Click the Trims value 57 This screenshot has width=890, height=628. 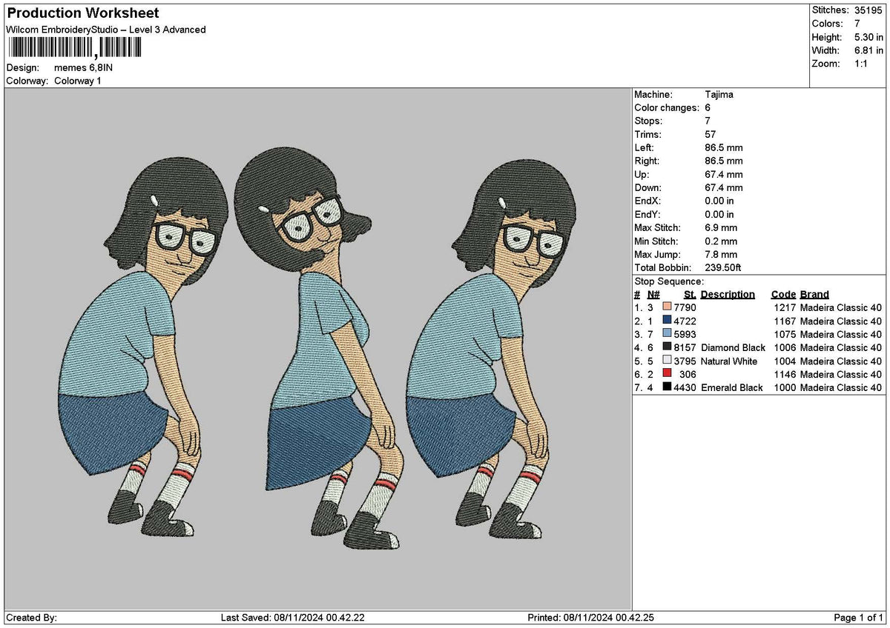coord(711,135)
